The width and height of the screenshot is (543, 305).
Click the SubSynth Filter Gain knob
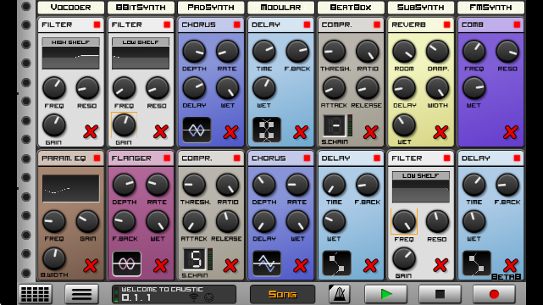click(x=404, y=259)
